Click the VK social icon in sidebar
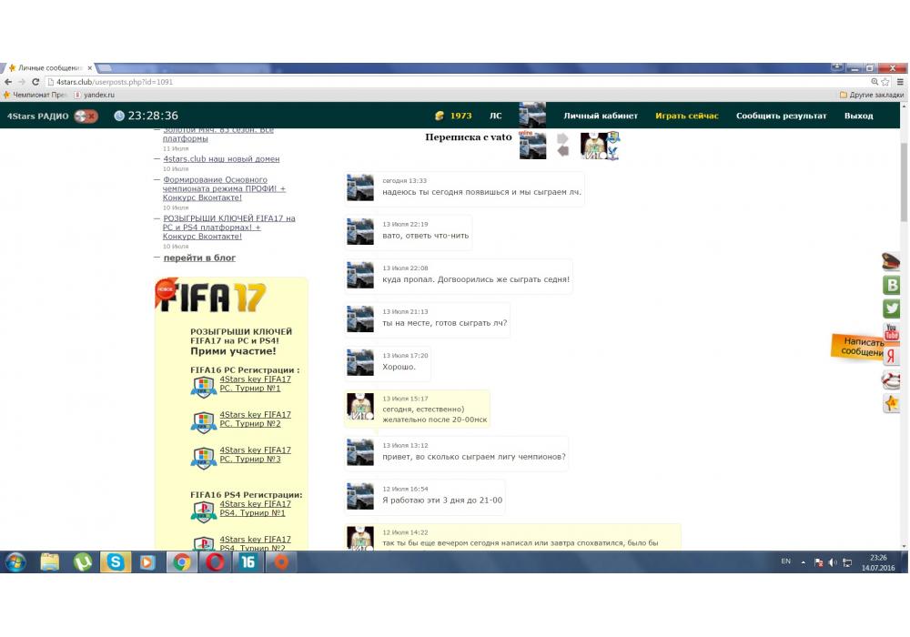The image size is (910, 637). 892,285
